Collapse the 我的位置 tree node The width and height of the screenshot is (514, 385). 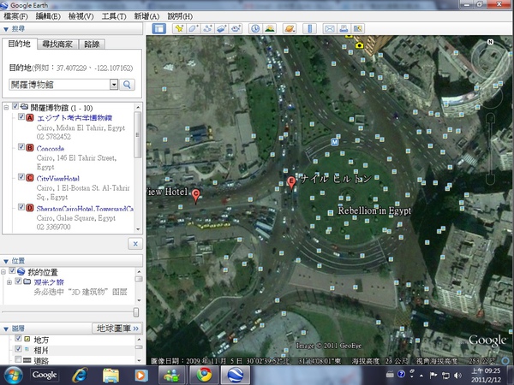point(3,272)
